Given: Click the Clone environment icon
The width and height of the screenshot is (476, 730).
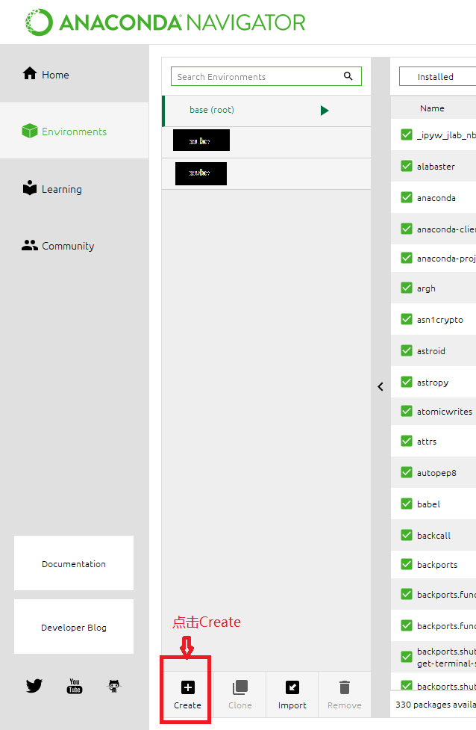Looking at the screenshot, I should (239, 687).
